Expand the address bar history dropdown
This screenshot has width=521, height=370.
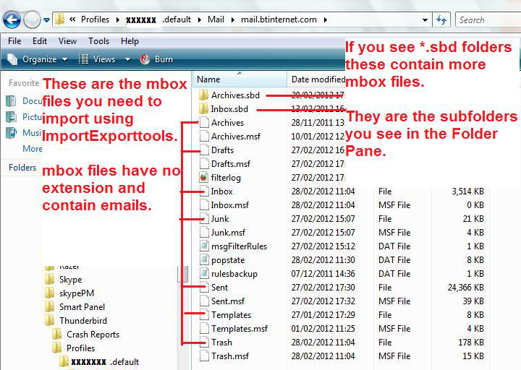tap(425, 20)
